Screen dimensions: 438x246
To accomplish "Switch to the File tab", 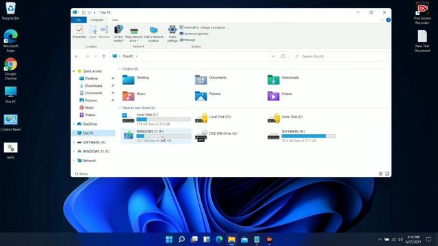I will coord(79,20).
